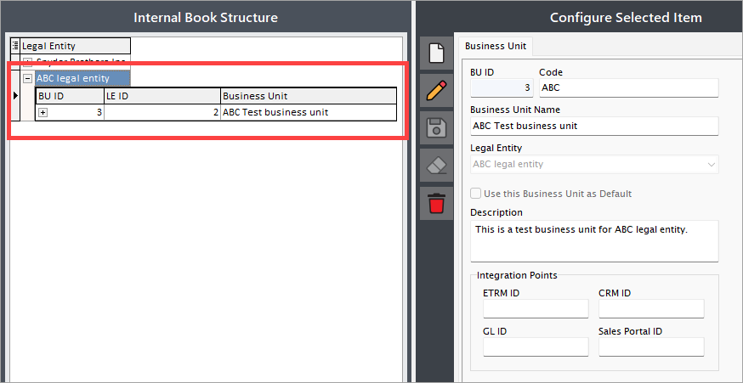Expand the BU ID 3 row
Viewport: 743px width, 383px height.
pos(43,113)
